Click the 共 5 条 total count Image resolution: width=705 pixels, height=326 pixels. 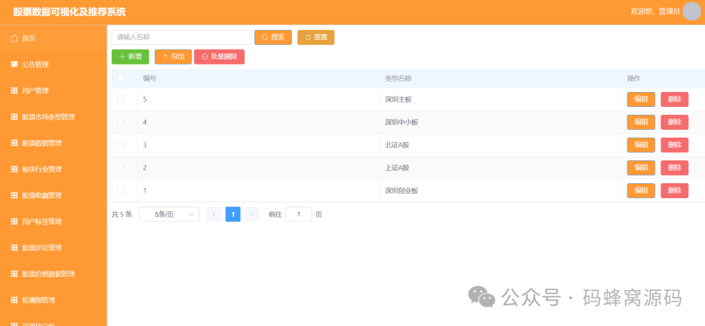click(122, 215)
